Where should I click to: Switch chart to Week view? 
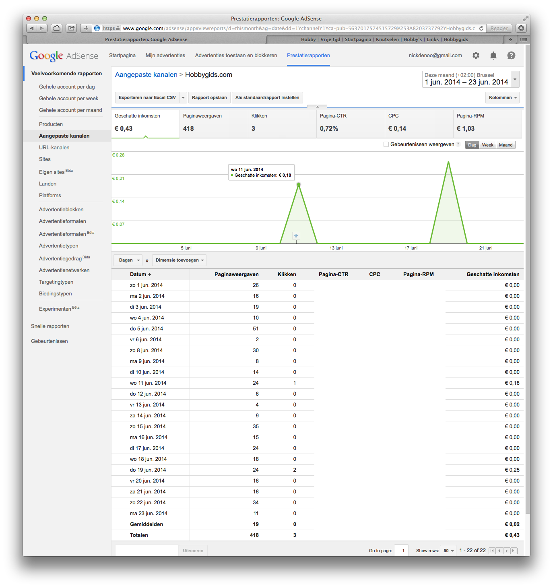(488, 145)
